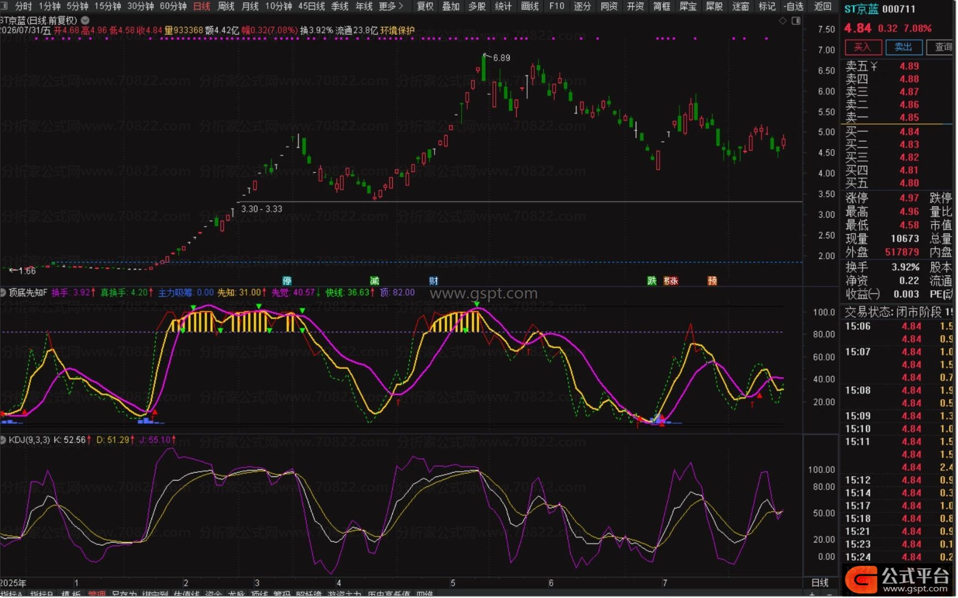This screenshot has height=598, width=958.
Task: Open F10 company info
Action: 557,6
